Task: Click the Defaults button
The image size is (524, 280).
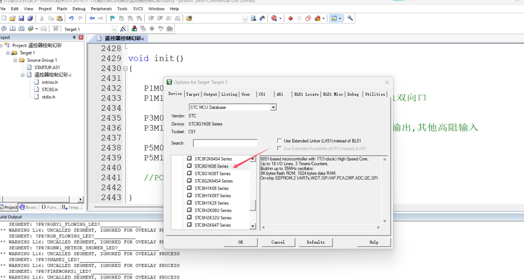Action: pos(315,242)
